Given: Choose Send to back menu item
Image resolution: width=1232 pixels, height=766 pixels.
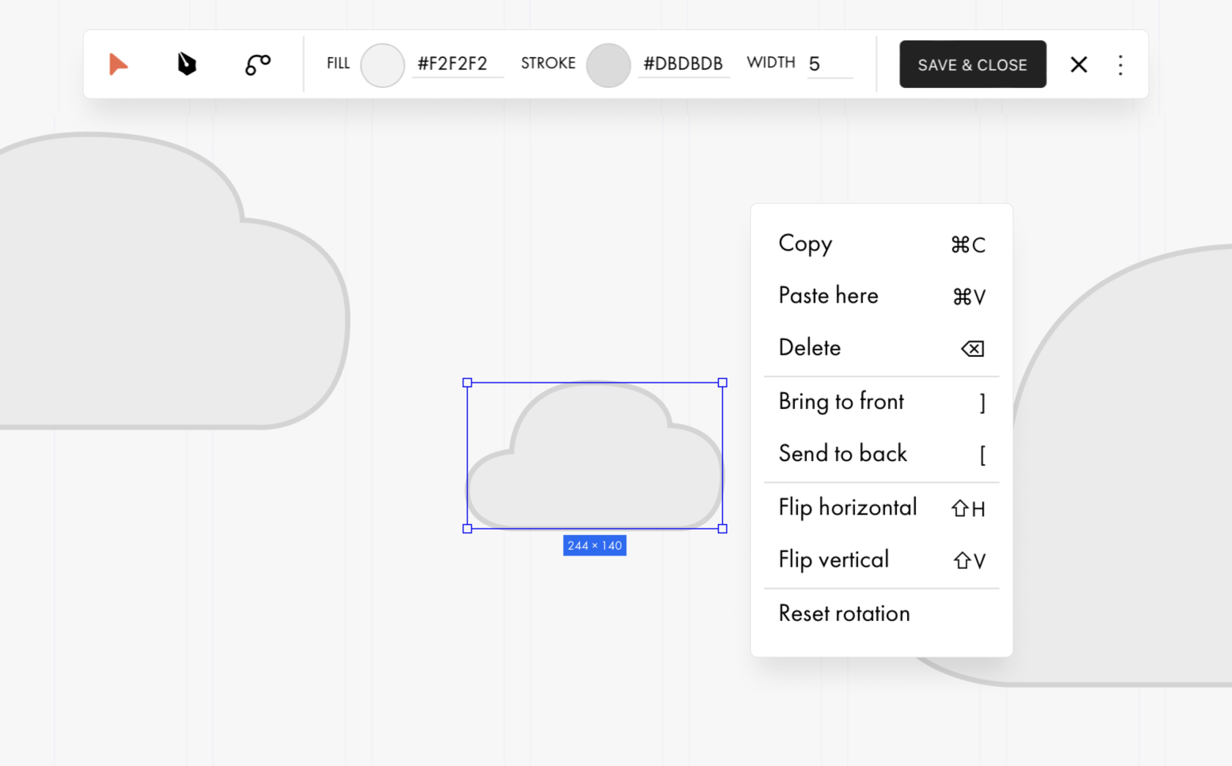Looking at the screenshot, I should point(881,454).
